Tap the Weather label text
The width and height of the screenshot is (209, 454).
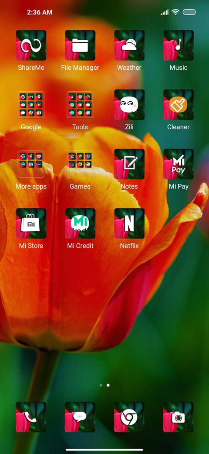pyautogui.click(x=129, y=68)
